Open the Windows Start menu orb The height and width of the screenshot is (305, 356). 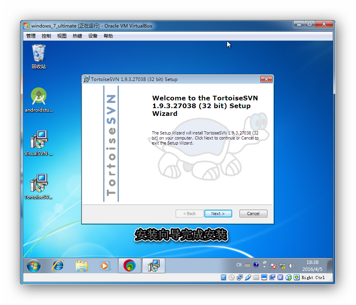point(34,265)
